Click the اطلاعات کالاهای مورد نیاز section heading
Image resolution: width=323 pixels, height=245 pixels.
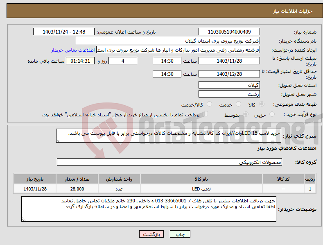[x=287, y=148]
